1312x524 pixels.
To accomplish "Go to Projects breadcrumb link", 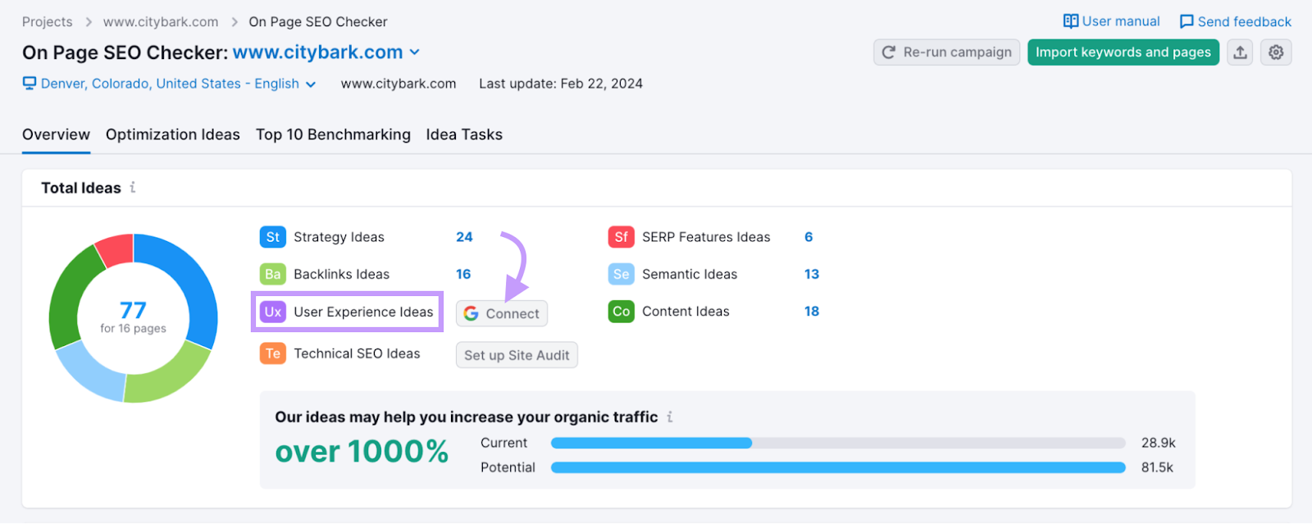I will [47, 21].
